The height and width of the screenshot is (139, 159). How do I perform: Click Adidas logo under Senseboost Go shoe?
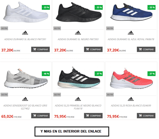click(25, 99)
